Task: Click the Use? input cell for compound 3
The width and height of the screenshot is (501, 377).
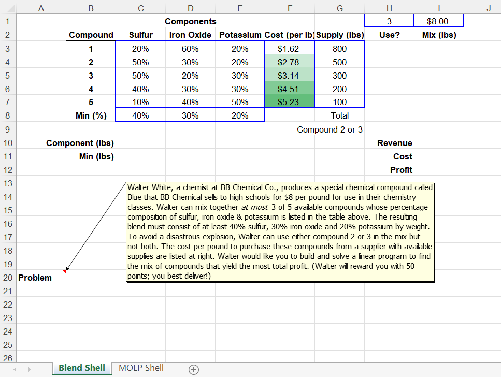Action: click(x=389, y=76)
